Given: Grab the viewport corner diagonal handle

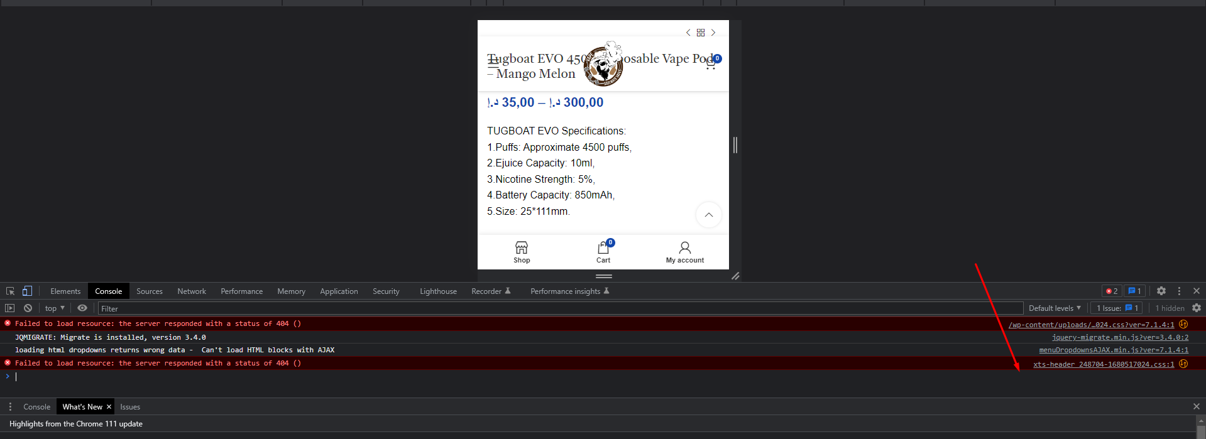Looking at the screenshot, I should 735,276.
